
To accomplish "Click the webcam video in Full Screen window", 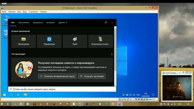I will click(x=177, y=88).
